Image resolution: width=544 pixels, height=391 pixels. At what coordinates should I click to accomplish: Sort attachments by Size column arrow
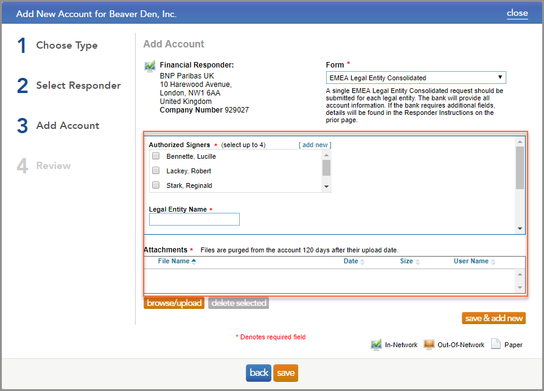click(418, 261)
